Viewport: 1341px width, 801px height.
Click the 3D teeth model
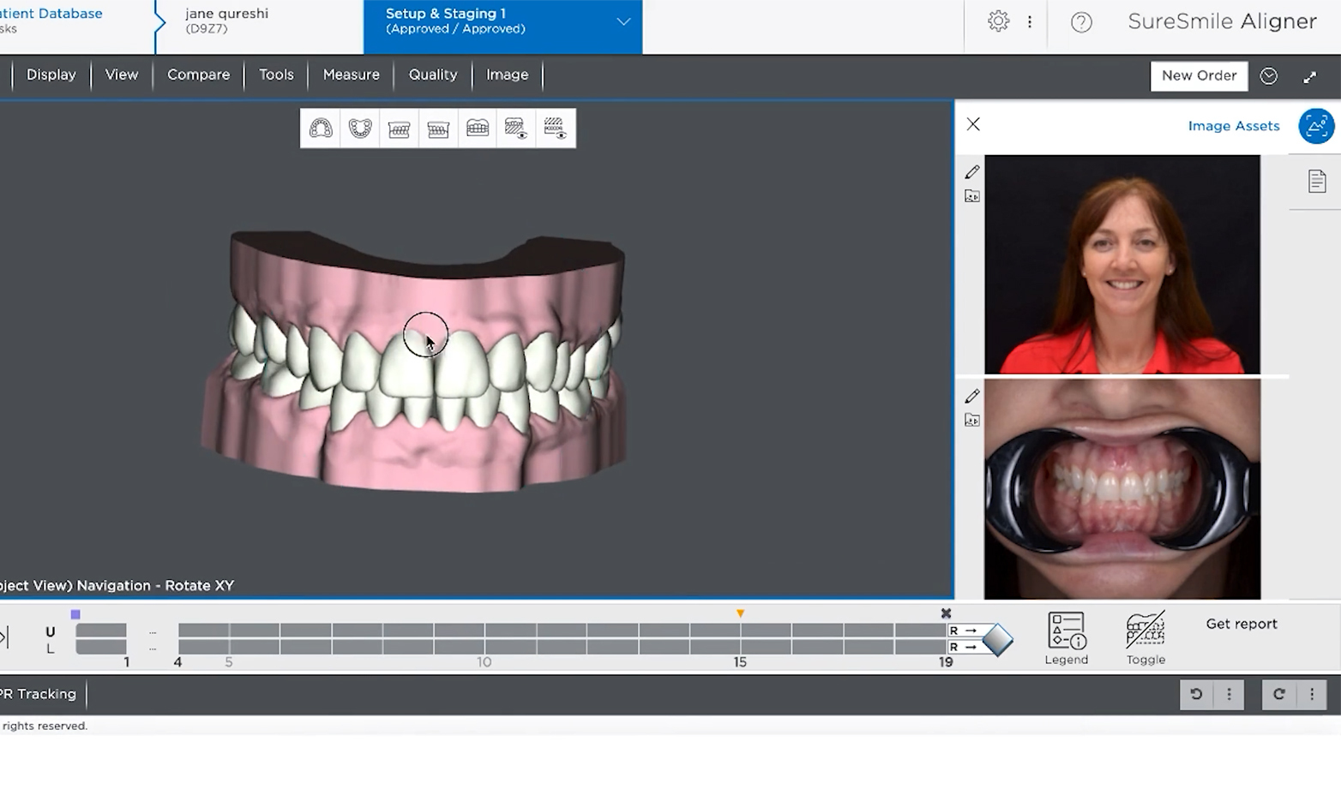click(414, 362)
